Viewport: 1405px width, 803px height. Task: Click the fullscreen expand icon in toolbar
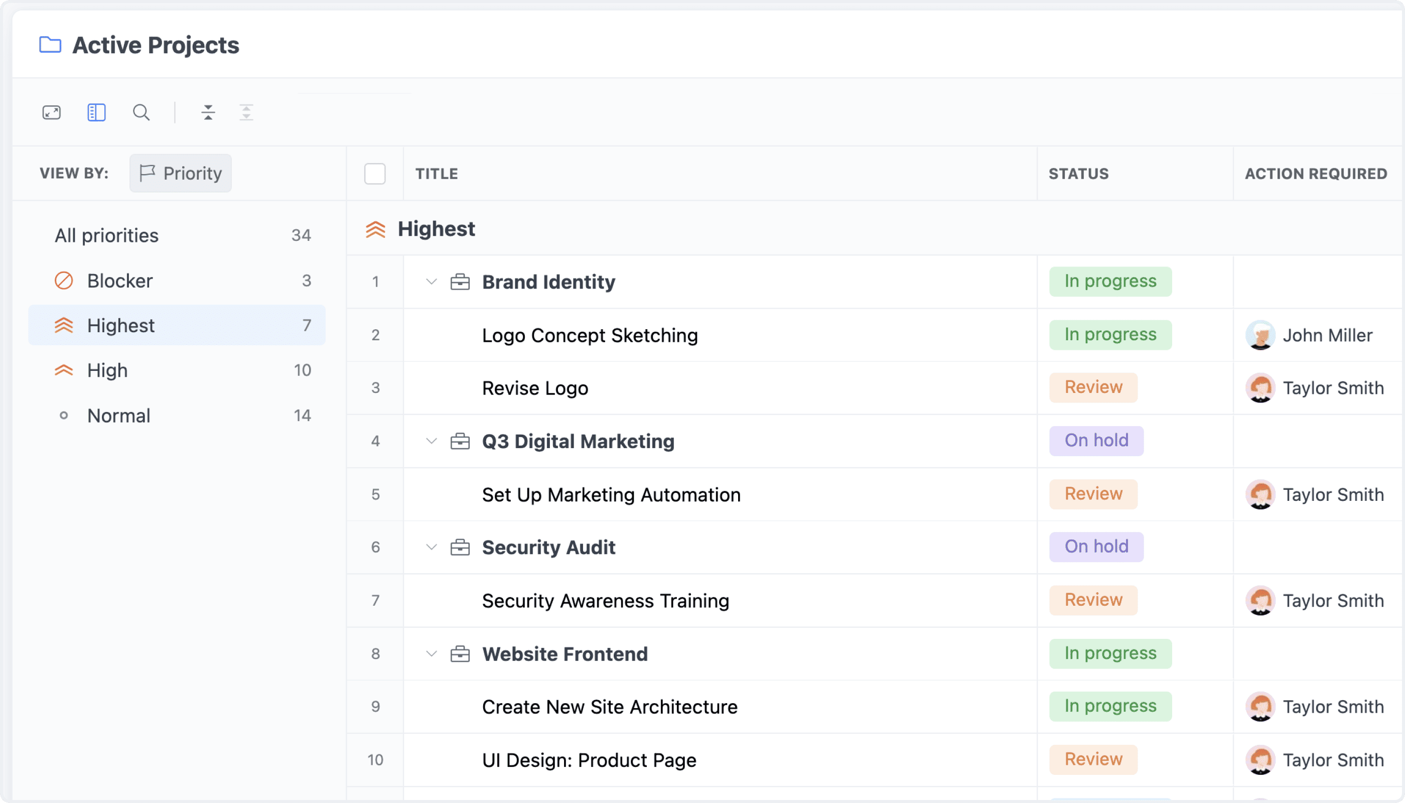point(51,112)
